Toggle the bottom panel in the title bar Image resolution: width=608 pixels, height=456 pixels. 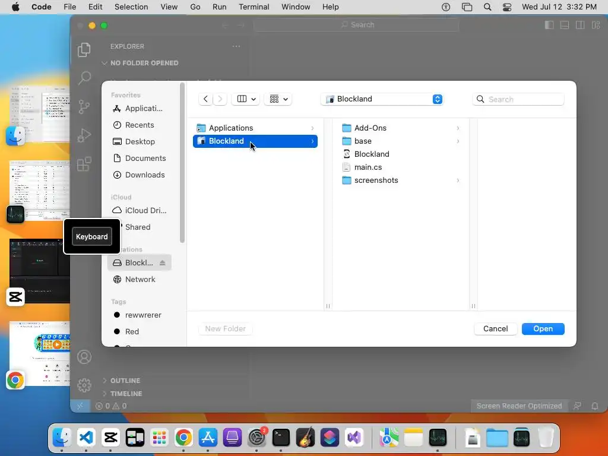coord(565,25)
